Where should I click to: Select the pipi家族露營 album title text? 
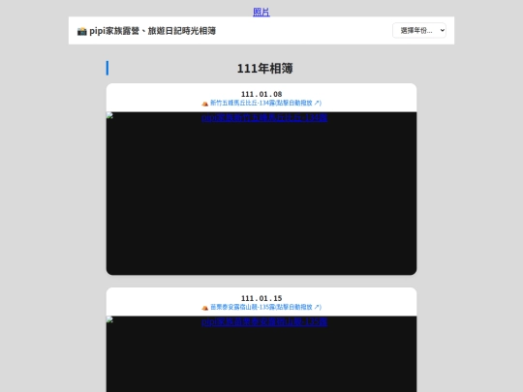pos(152,31)
